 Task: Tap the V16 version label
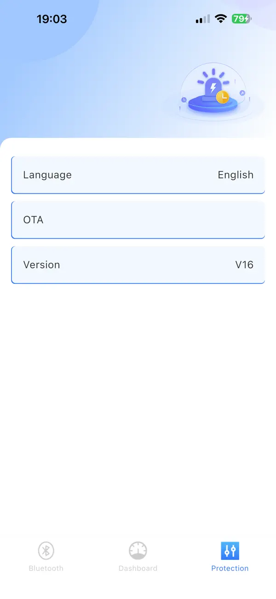[244, 264]
